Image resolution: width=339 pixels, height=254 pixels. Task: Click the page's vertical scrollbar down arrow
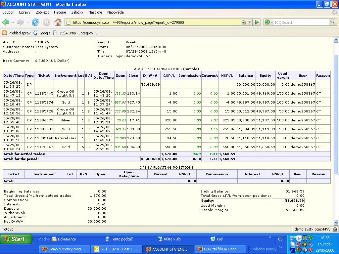(336, 223)
